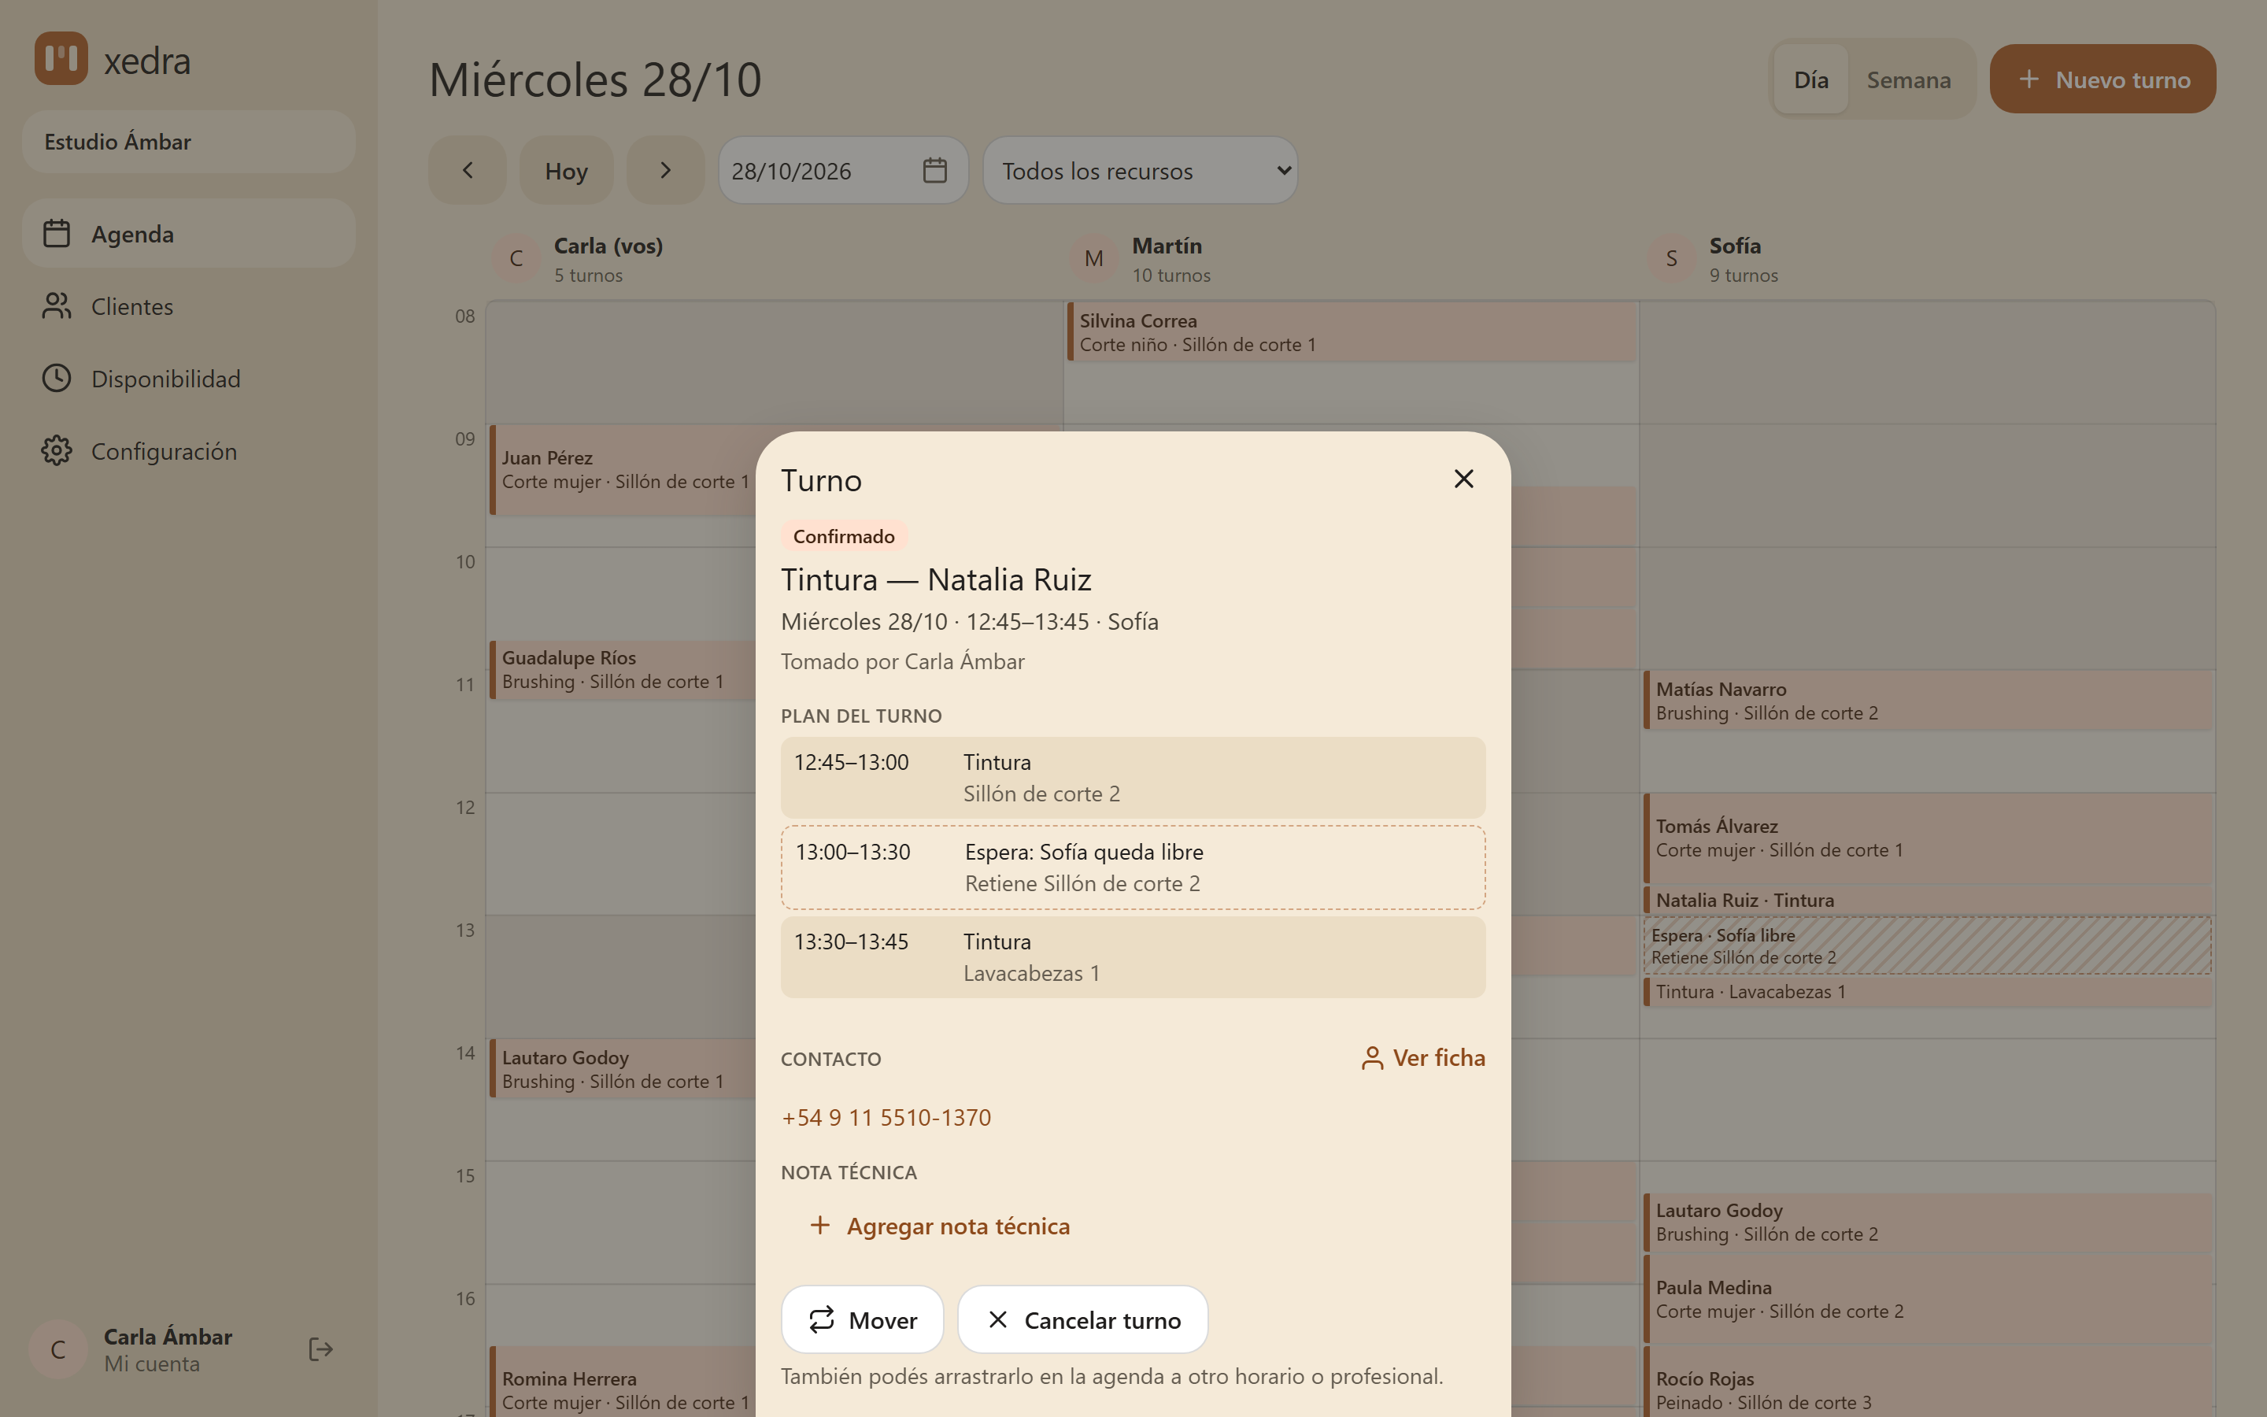Open the Estudio Ámbar studio selector
Viewport: 2267px width, 1417px height.
point(189,142)
